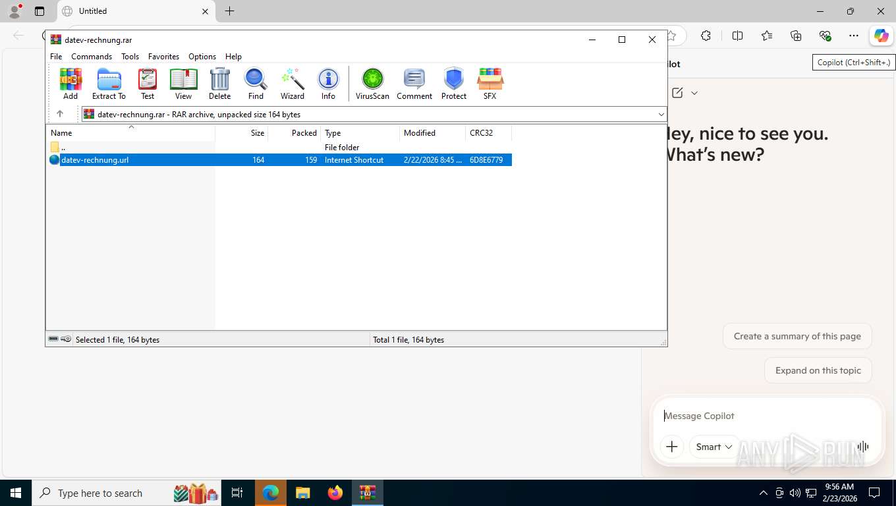Viewport: 896px width, 506px height.
Task: Select the parent folder '..' row
Action: coord(279,147)
